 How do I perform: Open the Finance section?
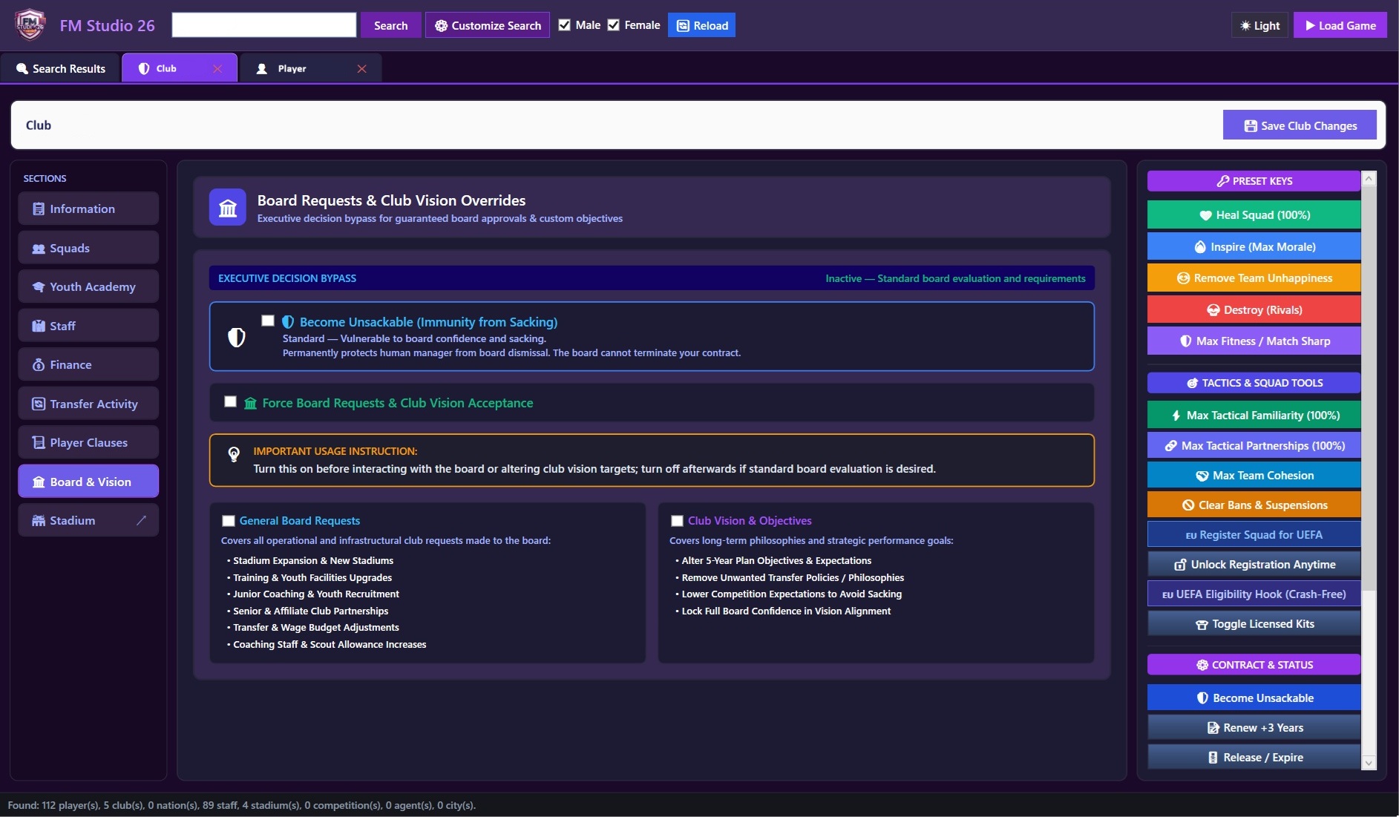pos(88,364)
